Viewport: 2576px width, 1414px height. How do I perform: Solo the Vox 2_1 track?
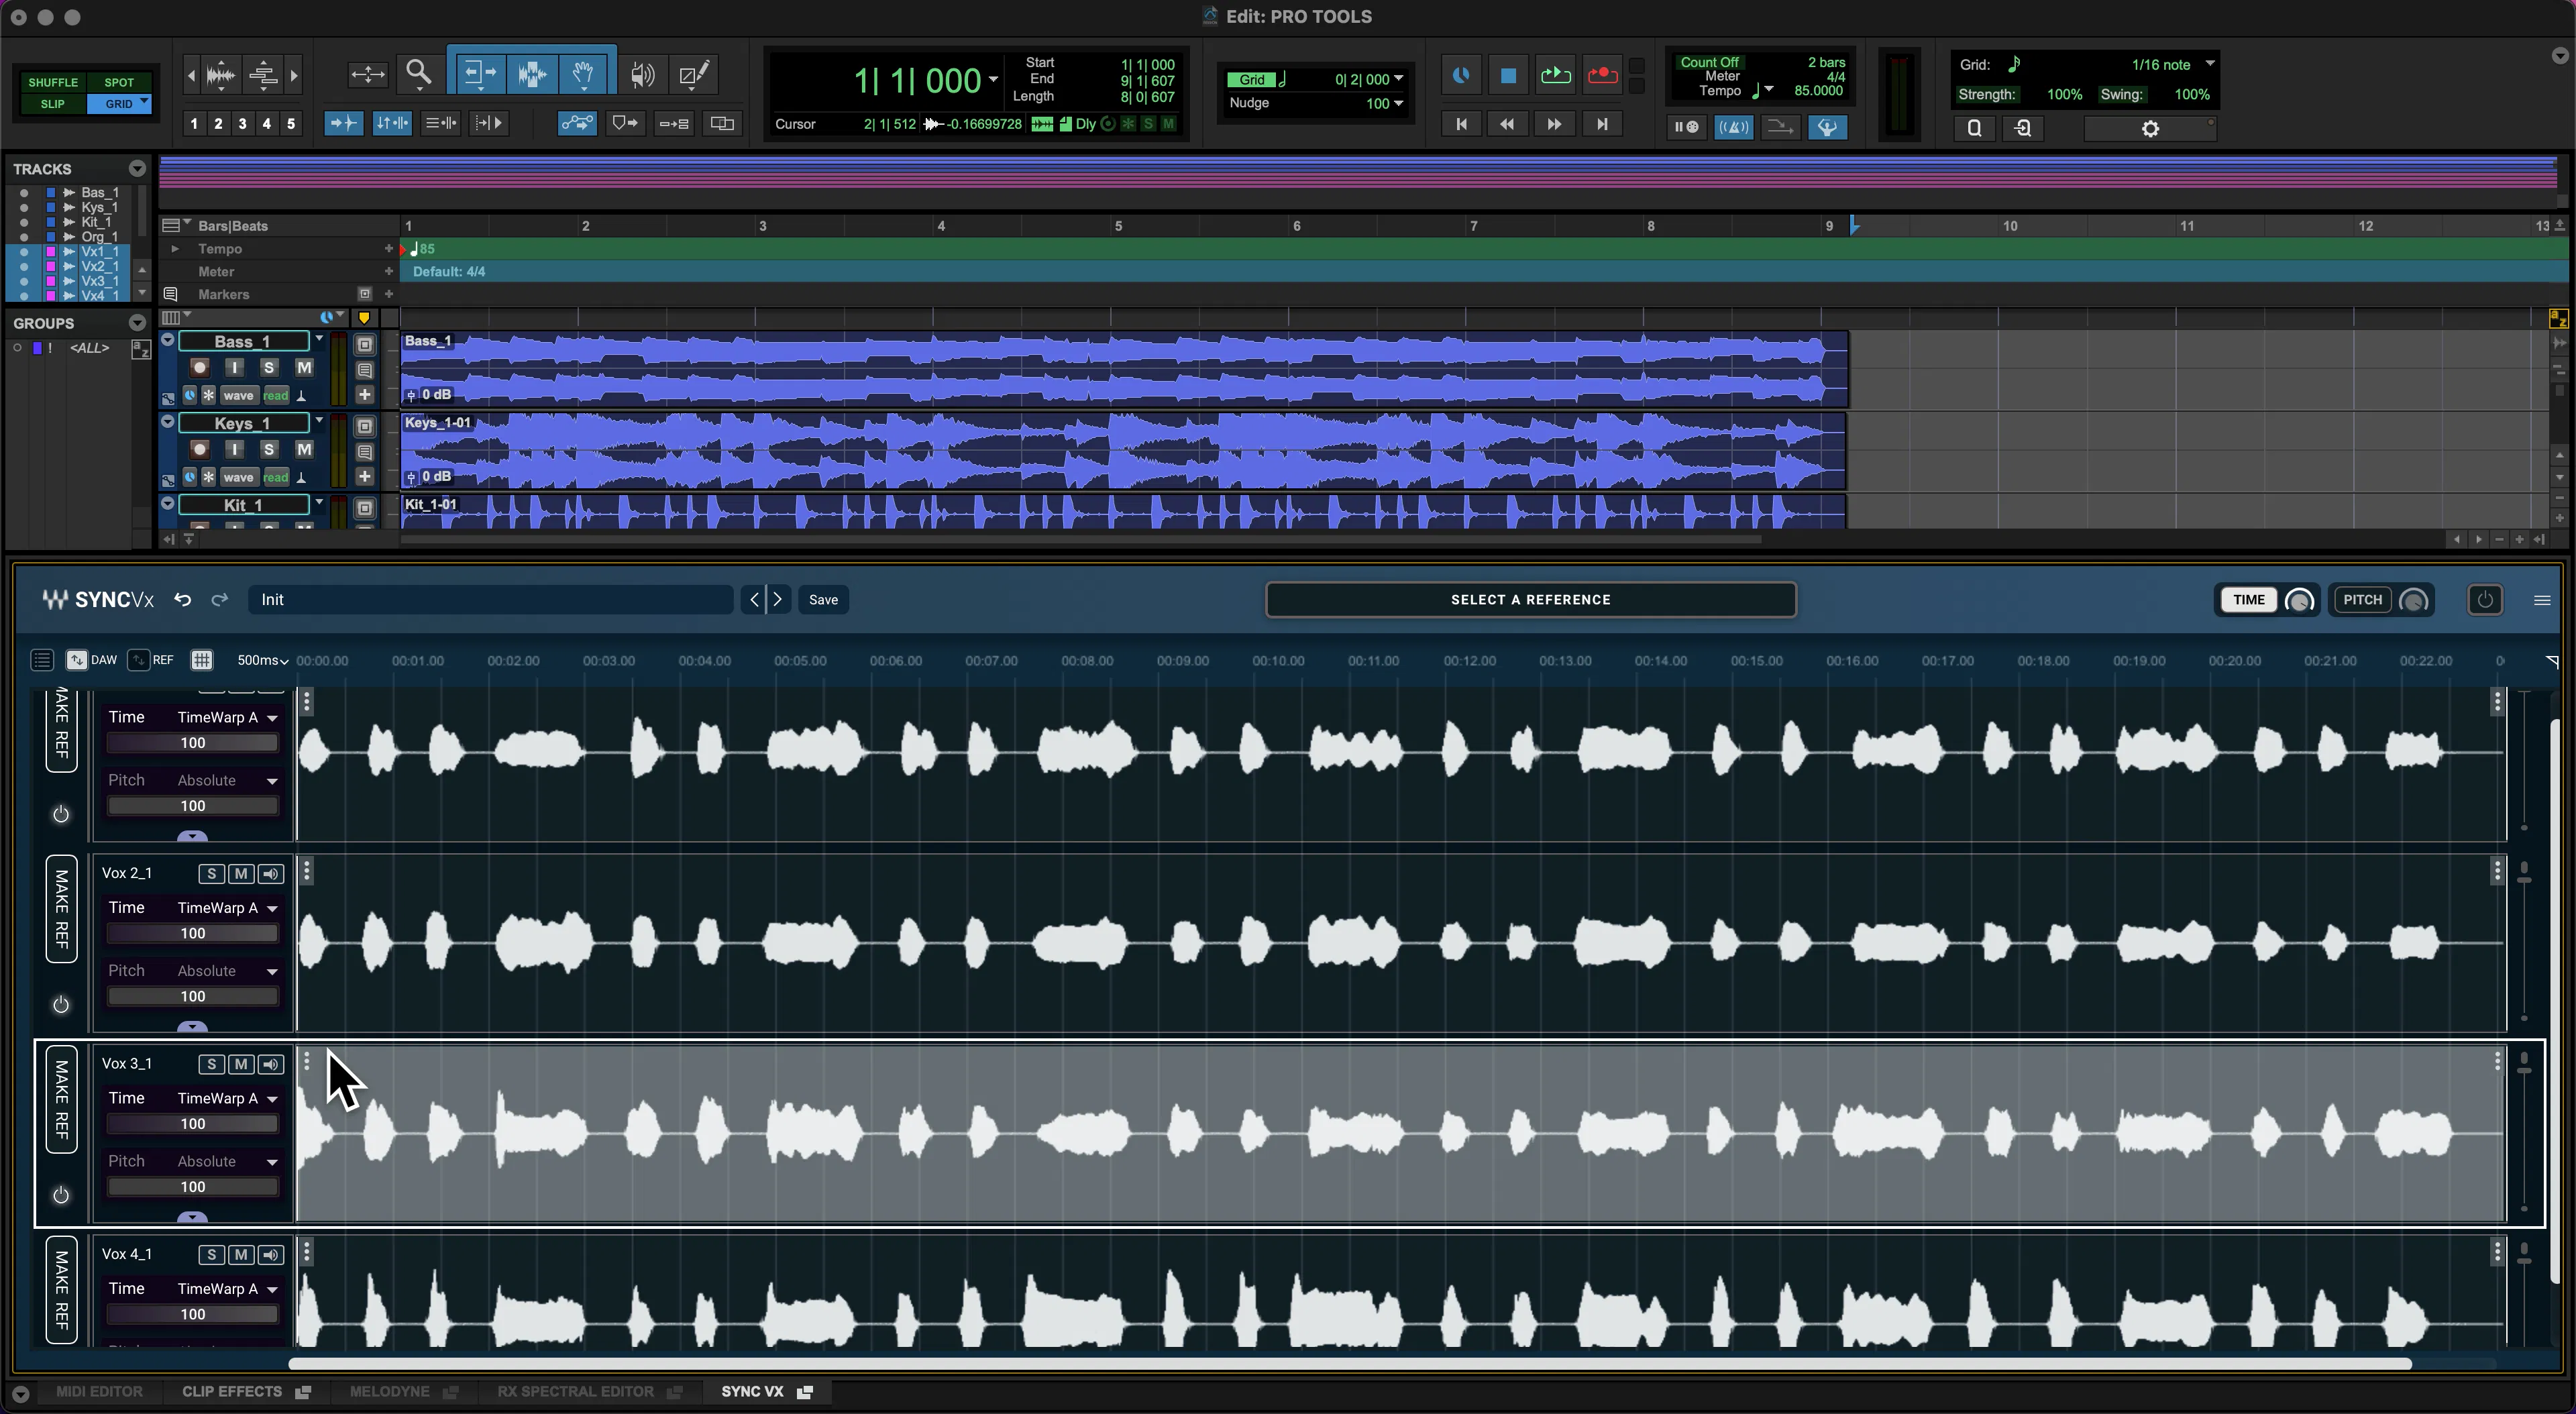(211, 874)
